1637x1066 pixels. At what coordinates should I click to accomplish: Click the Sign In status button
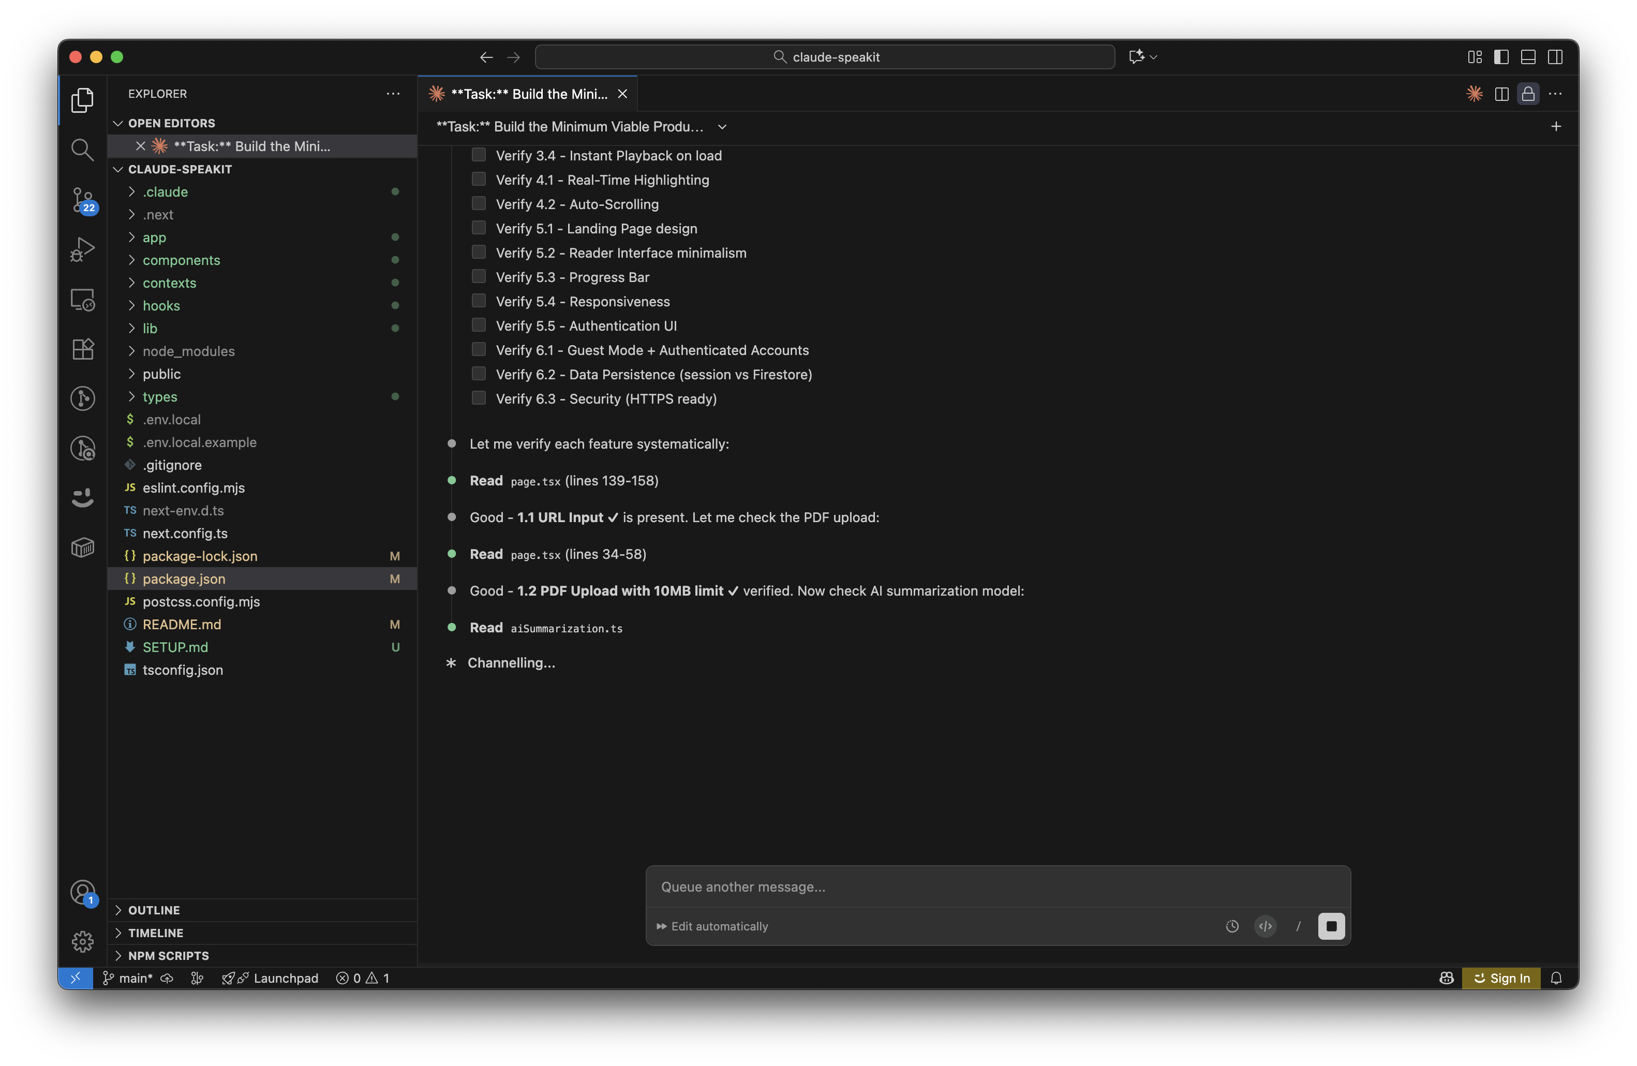[1501, 978]
